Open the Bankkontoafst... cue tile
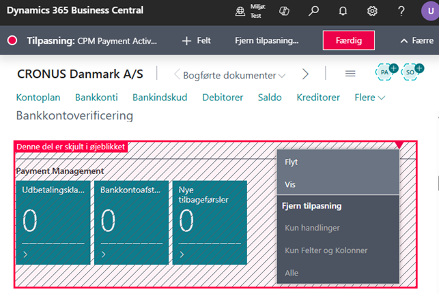439x294 pixels. tap(131, 222)
